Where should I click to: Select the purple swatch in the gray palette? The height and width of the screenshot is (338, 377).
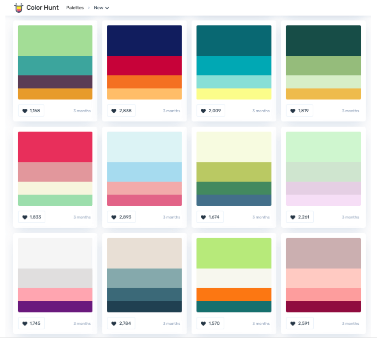[x=55, y=307]
